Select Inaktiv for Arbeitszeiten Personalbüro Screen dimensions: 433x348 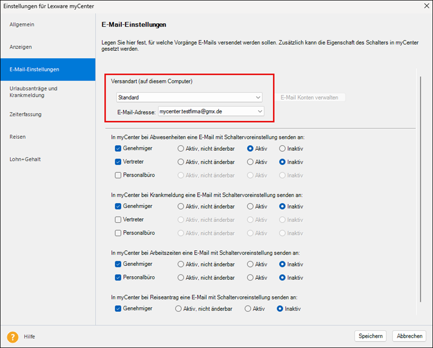coord(282,278)
